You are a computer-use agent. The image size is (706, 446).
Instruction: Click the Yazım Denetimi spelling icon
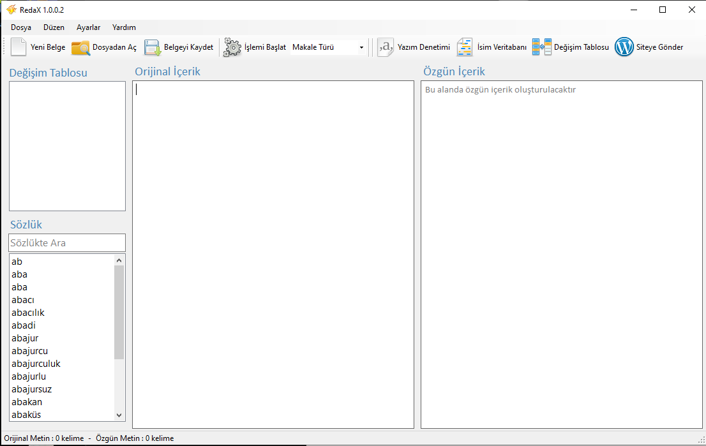click(386, 47)
